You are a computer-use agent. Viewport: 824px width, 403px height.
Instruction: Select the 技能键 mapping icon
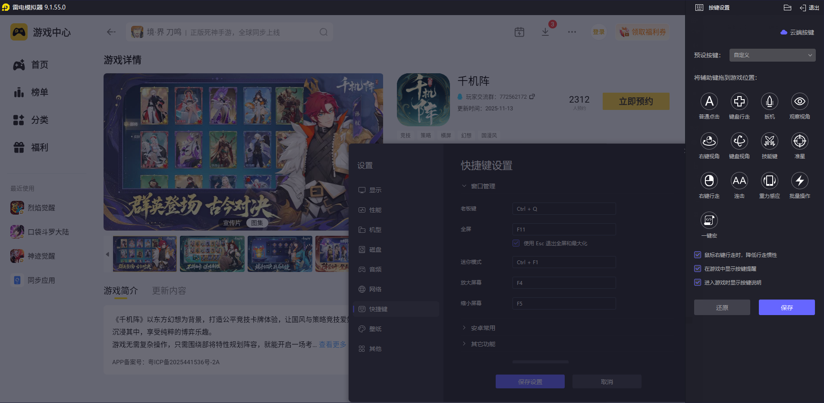(770, 141)
